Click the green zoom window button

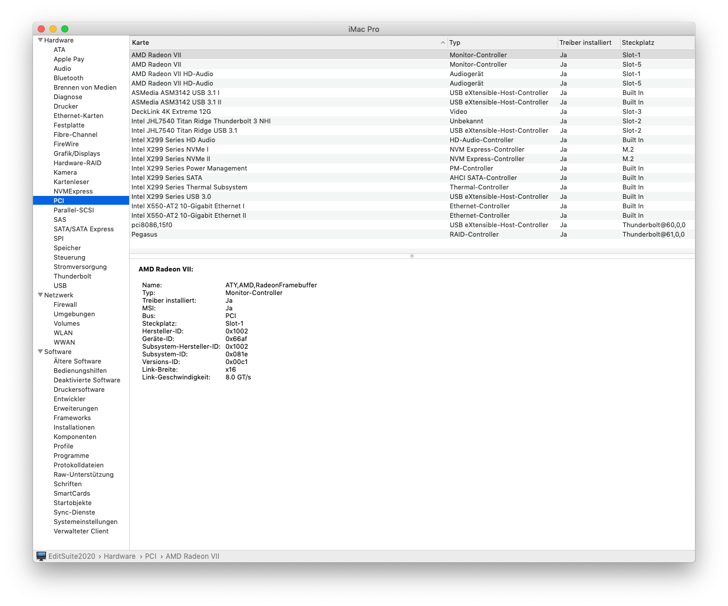[65, 29]
